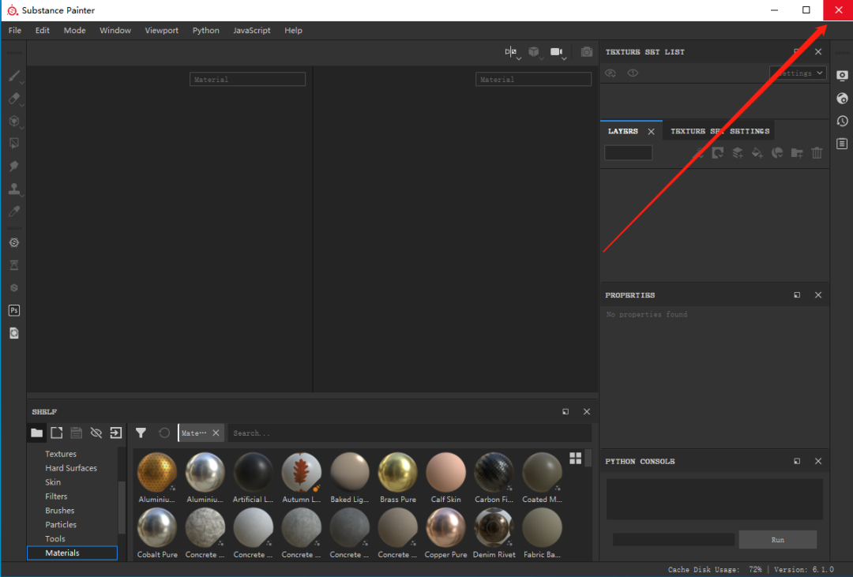Take a viewport screenshot with photo camera icon

(x=586, y=51)
